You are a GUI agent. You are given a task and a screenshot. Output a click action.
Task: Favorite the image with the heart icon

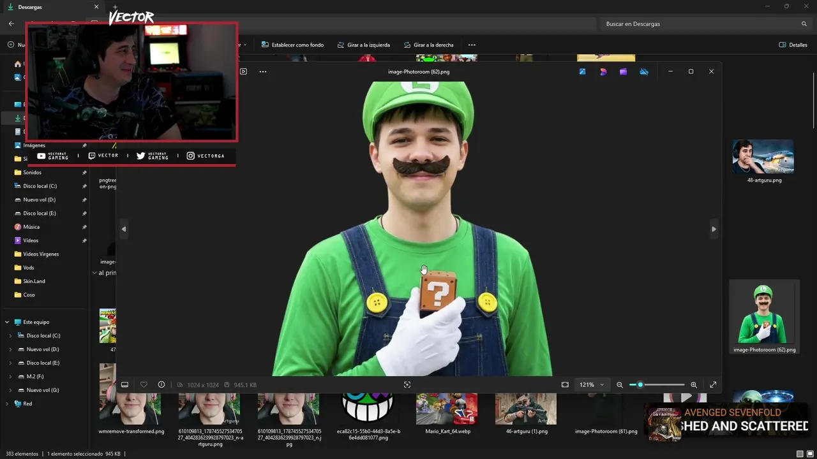(144, 384)
